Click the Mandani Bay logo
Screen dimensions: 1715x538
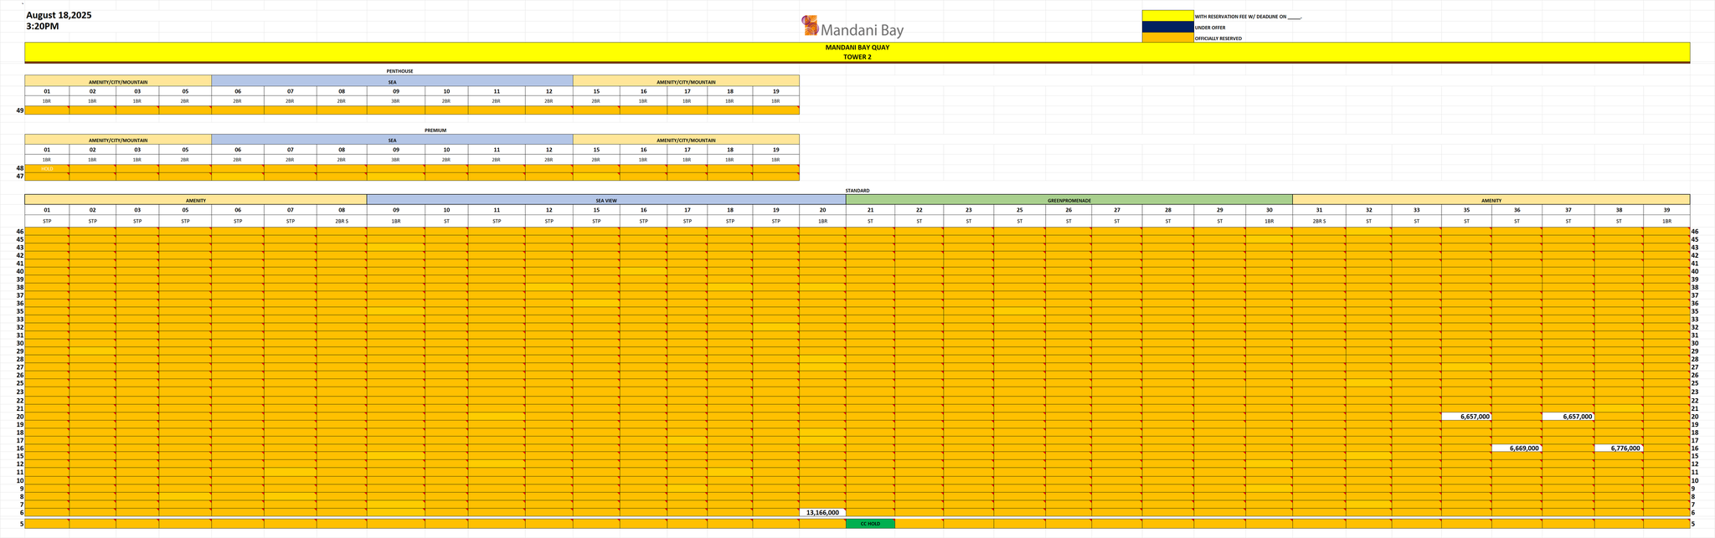[852, 27]
